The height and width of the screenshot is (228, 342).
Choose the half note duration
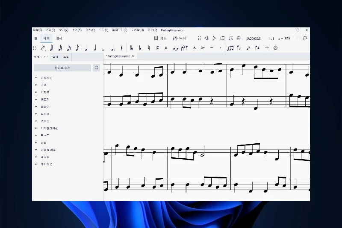click(94, 48)
